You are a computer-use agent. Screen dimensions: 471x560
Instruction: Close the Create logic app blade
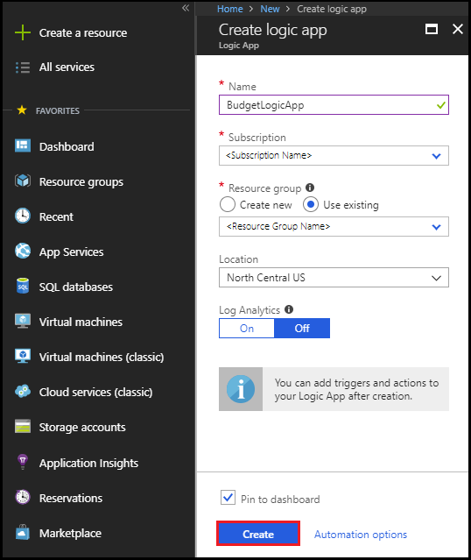[458, 29]
